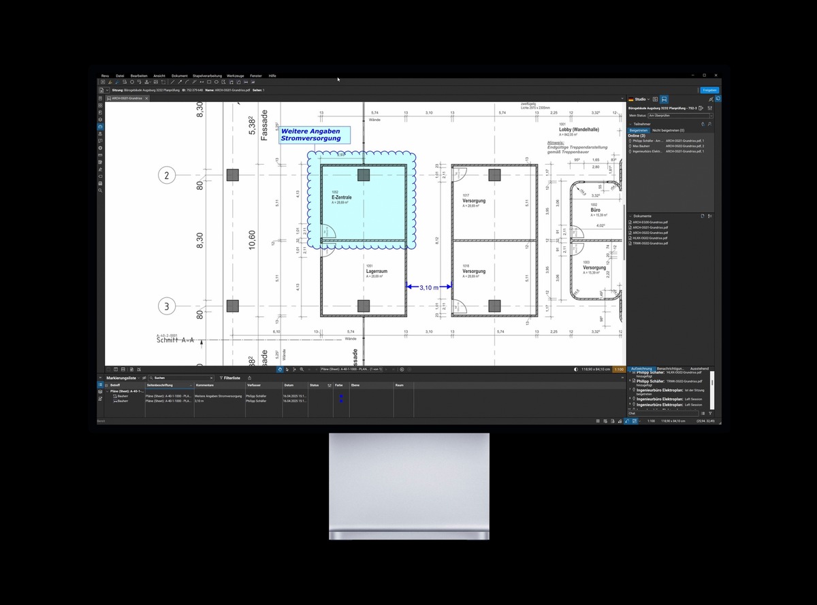Viewport: 817px width, 605px height.
Task: Select the Line tool in the top toolbar
Action: tap(172, 82)
